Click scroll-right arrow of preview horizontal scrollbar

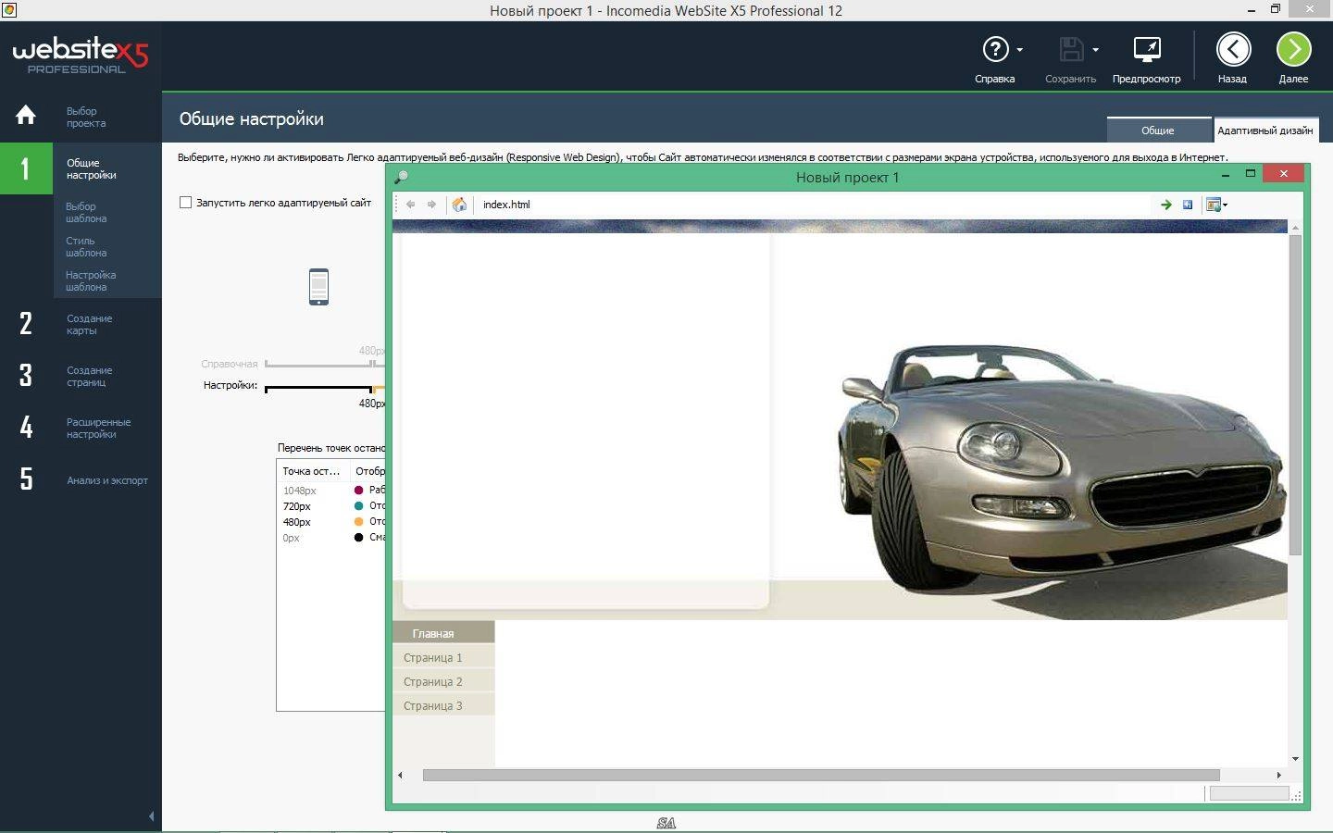(1279, 775)
